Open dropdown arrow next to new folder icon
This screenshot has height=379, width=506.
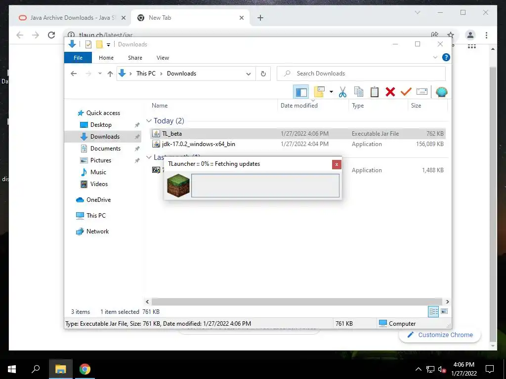331,92
